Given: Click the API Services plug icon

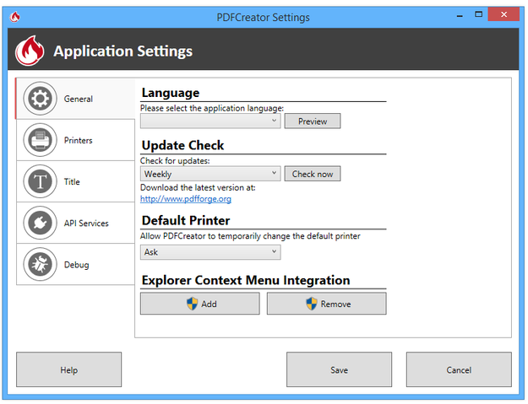Looking at the screenshot, I should point(40,223).
